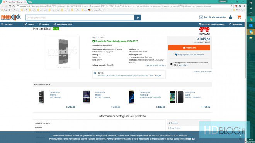Viewport: 255px width, 143px height.
Task: Close the cookie notice banner
Action: tap(241, 136)
